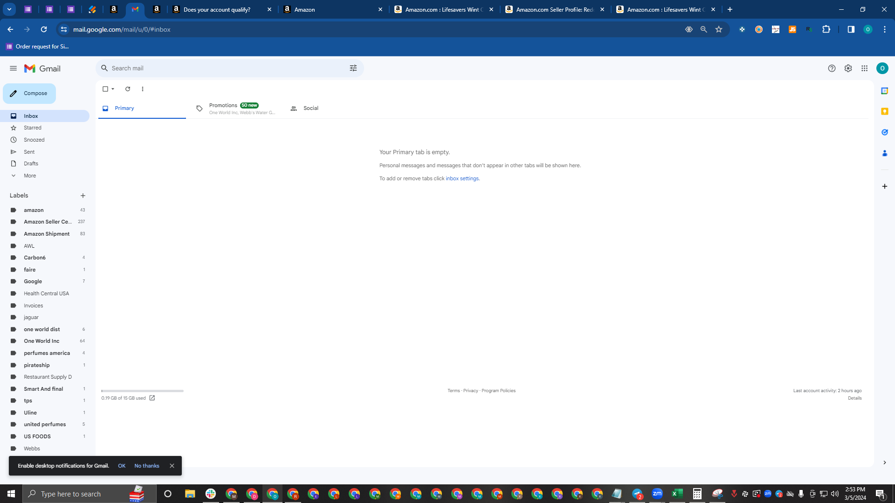Open Chrome extensions puzzle icon

pyautogui.click(x=826, y=29)
